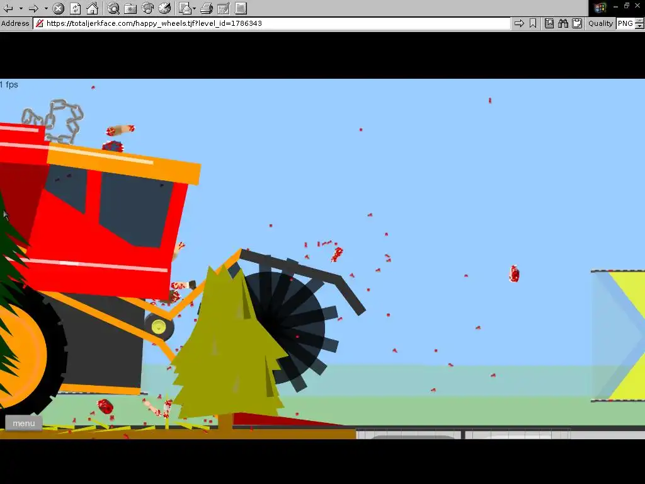Image resolution: width=645 pixels, height=484 pixels.
Task: Go back with the left arrow button
Action: (x=8, y=8)
